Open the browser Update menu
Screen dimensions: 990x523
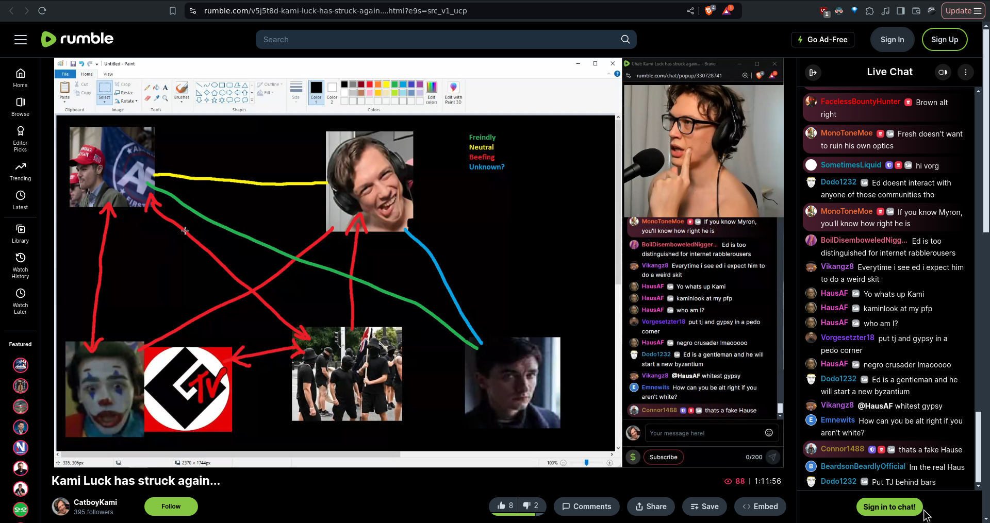[963, 10]
